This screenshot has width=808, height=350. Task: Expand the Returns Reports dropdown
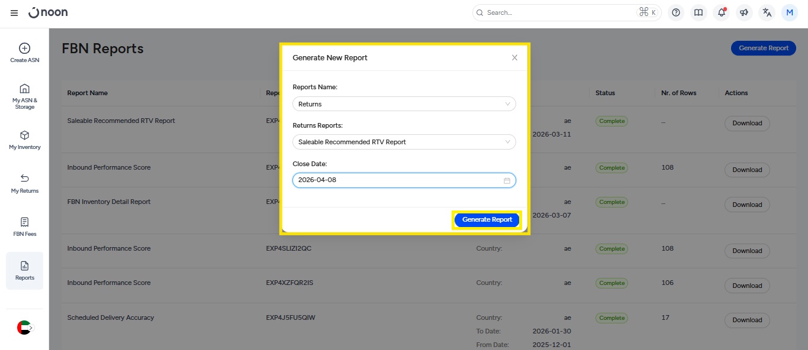404,142
